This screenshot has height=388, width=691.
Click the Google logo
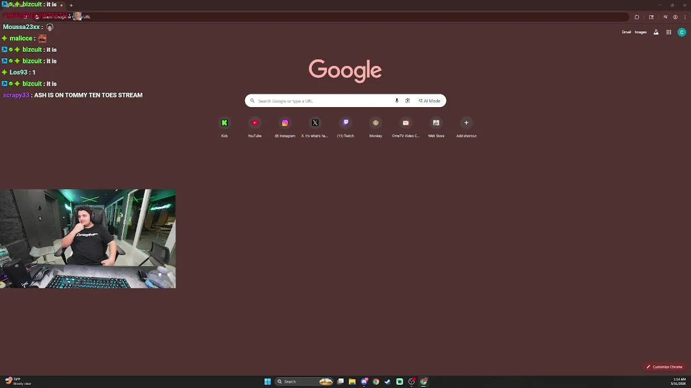pos(345,71)
